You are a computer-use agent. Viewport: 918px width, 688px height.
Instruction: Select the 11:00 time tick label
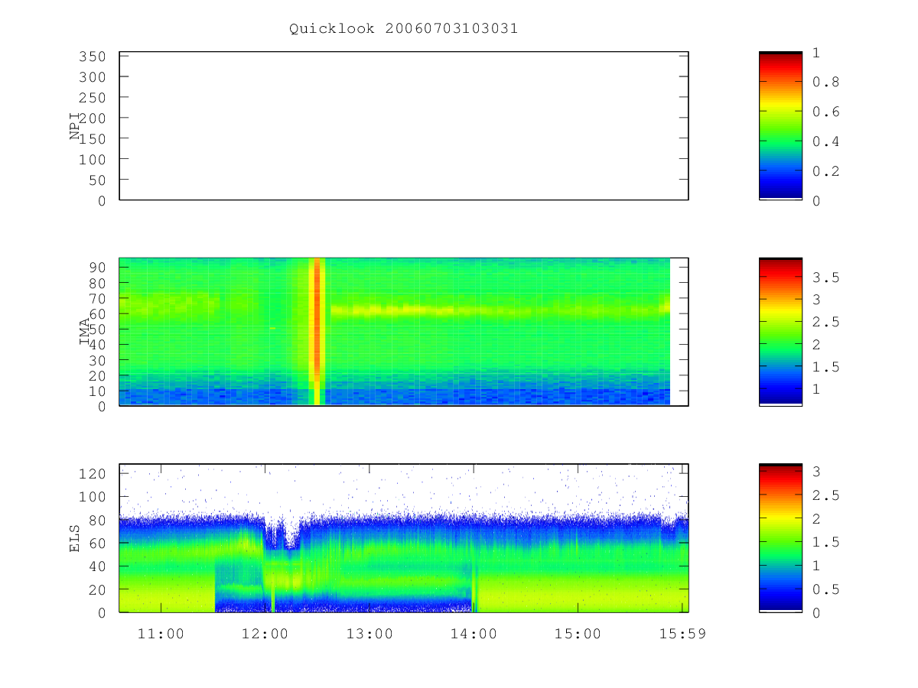tap(161, 634)
